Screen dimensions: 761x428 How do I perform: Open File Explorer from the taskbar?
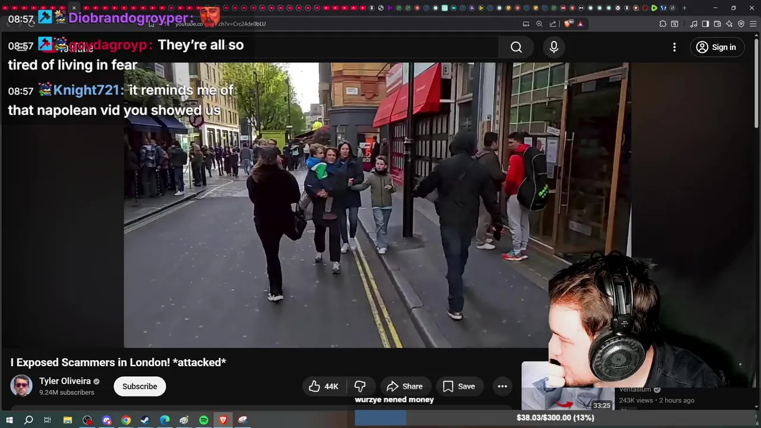tap(68, 420)
